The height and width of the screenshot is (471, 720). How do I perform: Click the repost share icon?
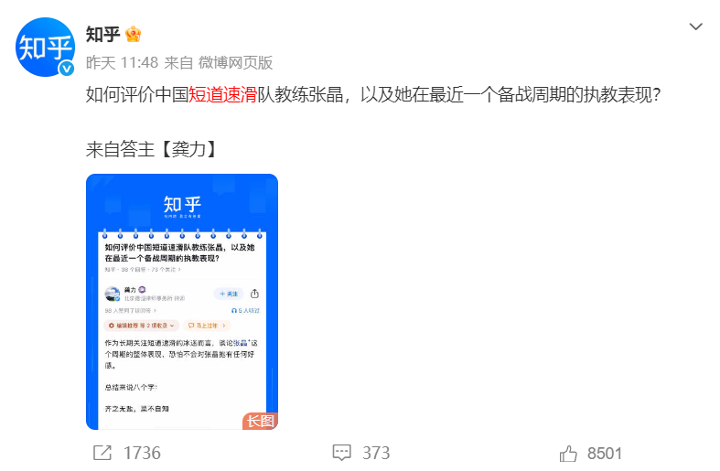tap(102, 453)
